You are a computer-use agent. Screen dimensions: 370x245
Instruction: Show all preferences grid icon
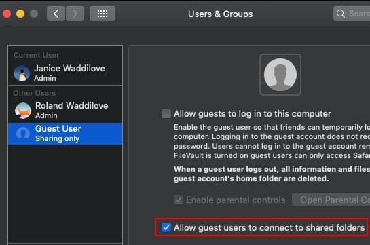point(103,14)
